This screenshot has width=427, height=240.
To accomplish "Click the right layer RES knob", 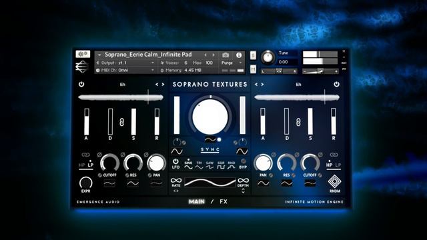I will (286, 163).
